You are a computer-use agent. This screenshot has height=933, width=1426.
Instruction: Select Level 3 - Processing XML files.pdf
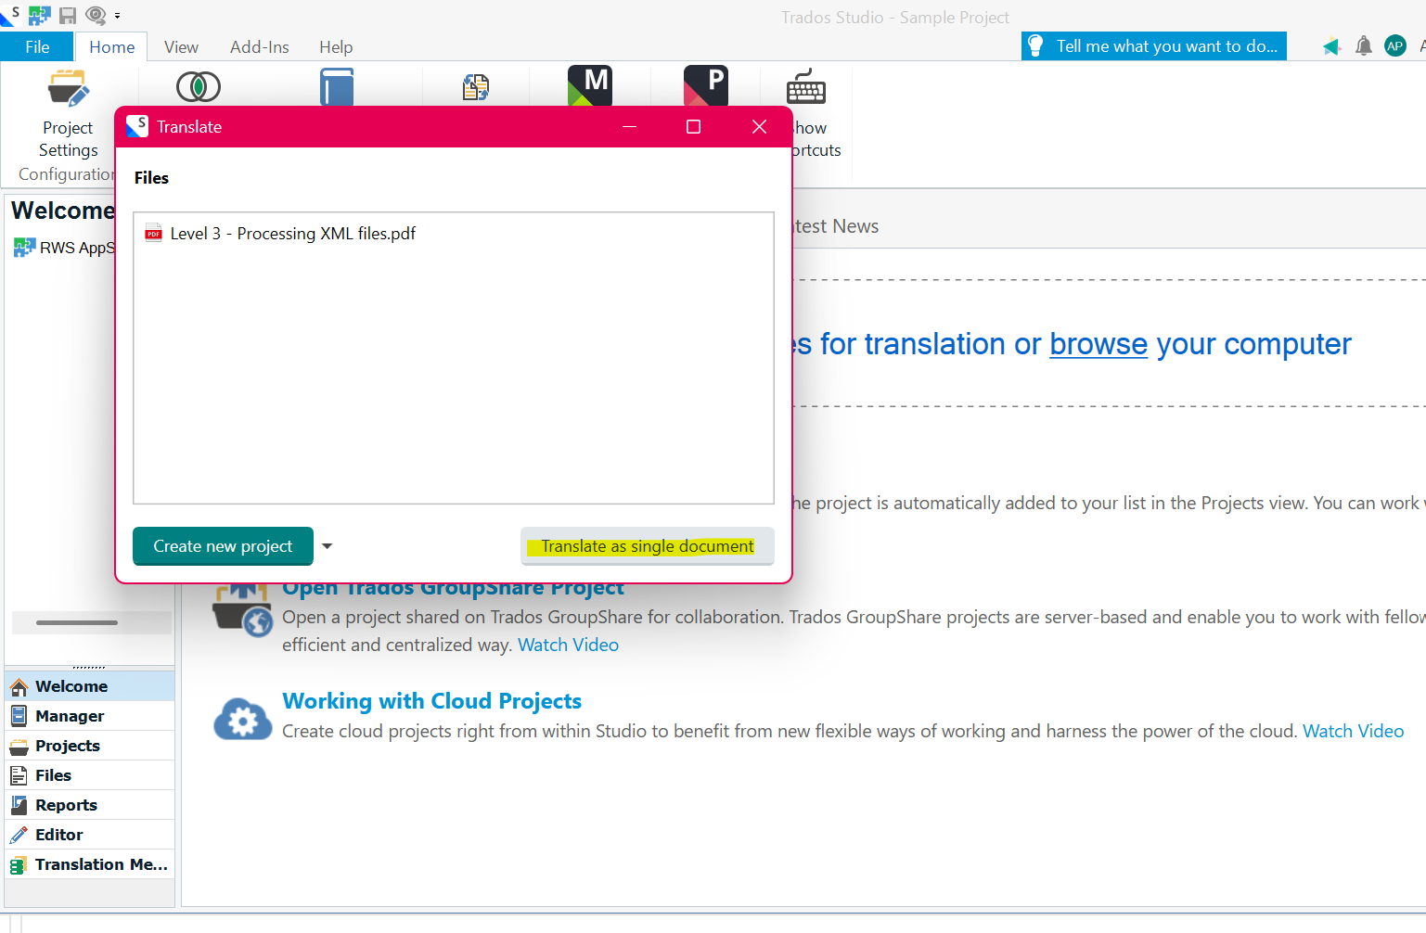[x=292, y=234]
